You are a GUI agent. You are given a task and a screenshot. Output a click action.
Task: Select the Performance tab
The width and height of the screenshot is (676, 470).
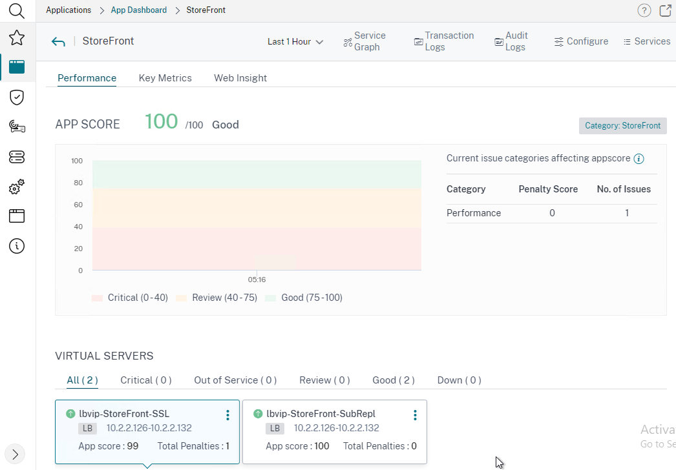tap(87, 78)
